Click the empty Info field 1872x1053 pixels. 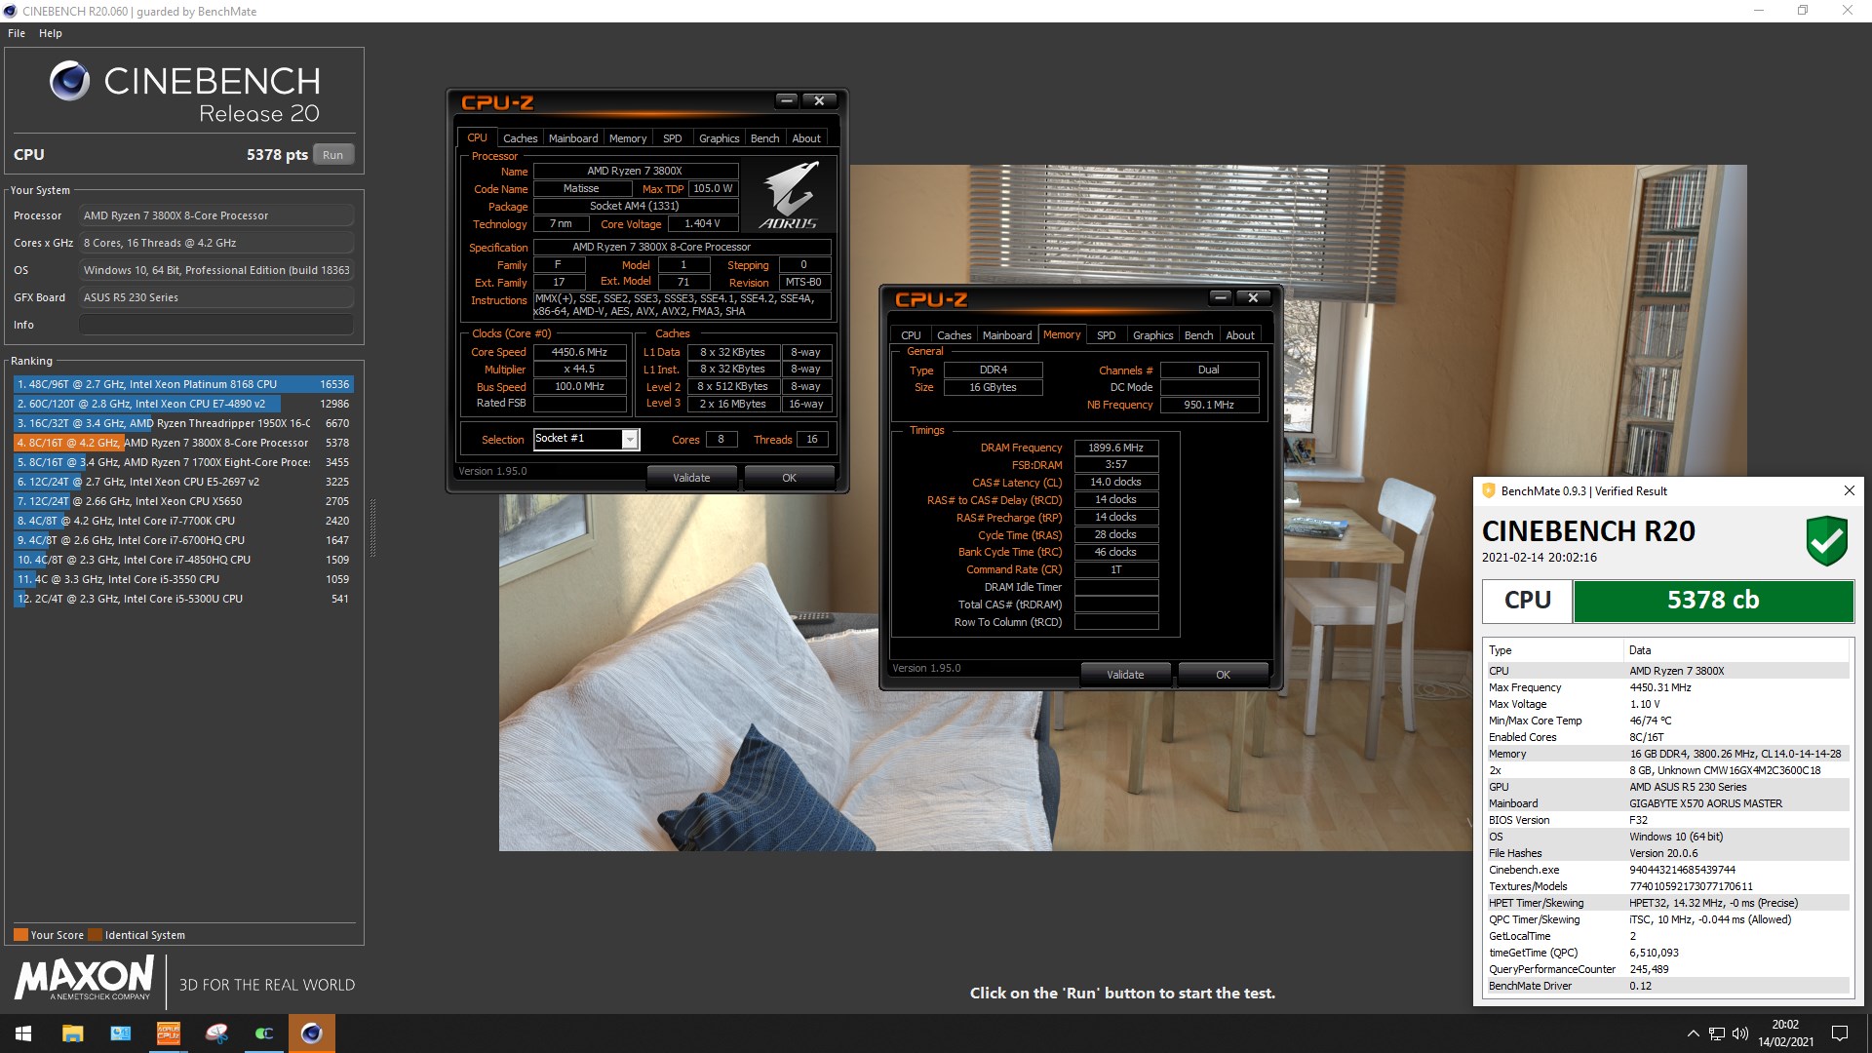coord(215,325)
